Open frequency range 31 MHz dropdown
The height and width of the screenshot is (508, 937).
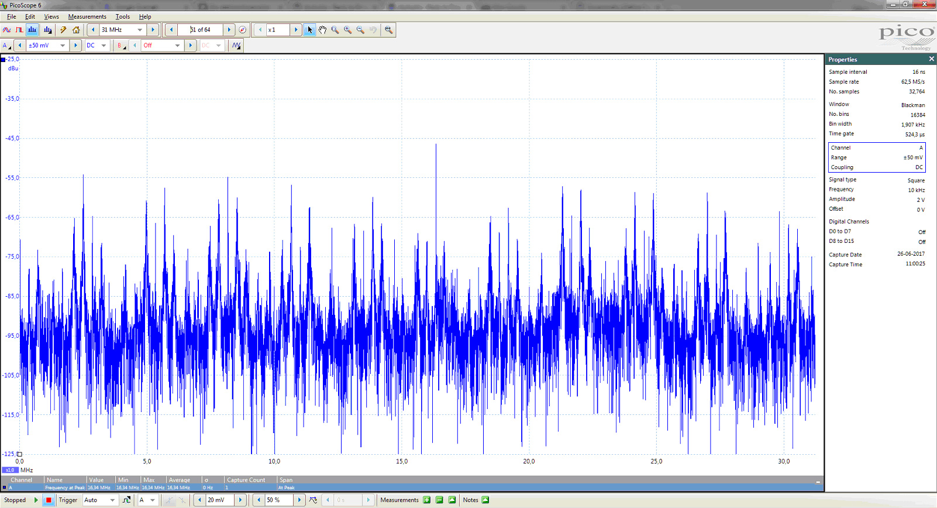140,30
